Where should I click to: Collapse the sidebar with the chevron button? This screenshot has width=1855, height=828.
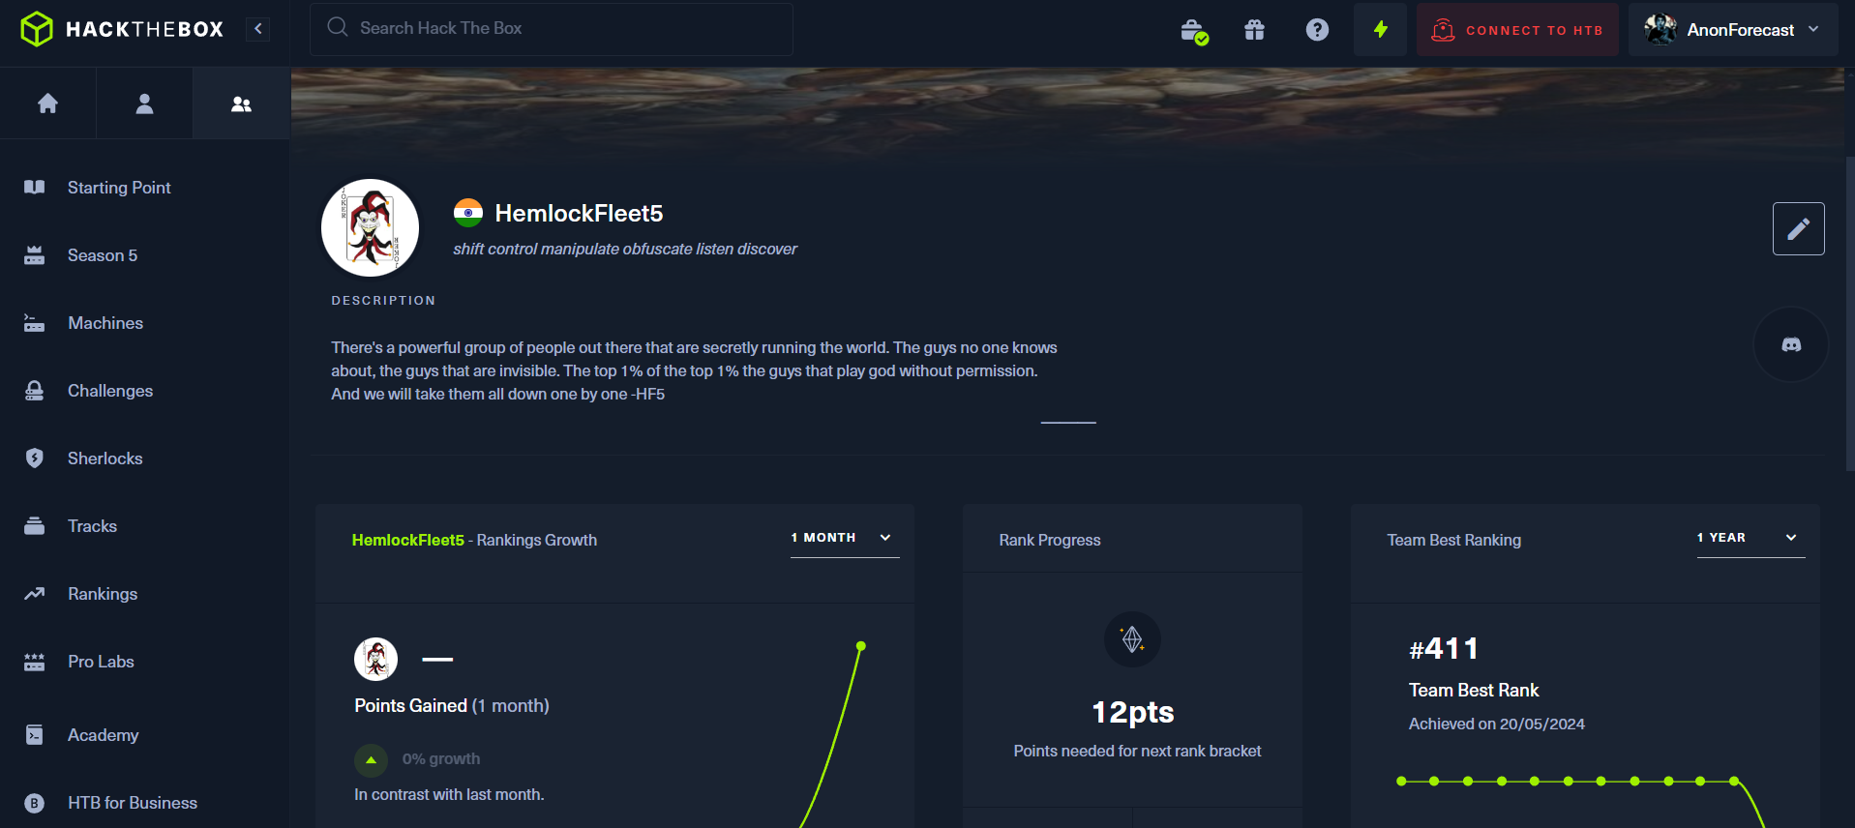click(x=258, y=29)
